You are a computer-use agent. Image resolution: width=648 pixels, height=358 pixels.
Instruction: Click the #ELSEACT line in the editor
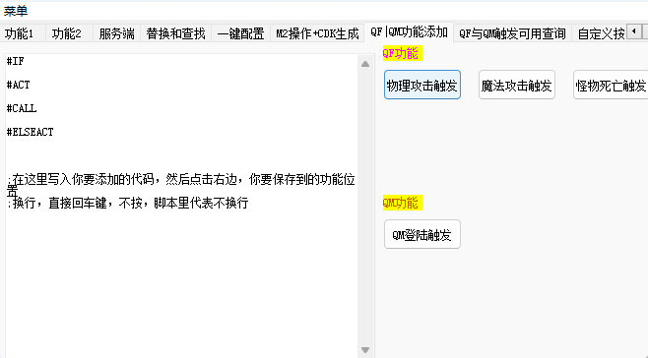point(31,132)
